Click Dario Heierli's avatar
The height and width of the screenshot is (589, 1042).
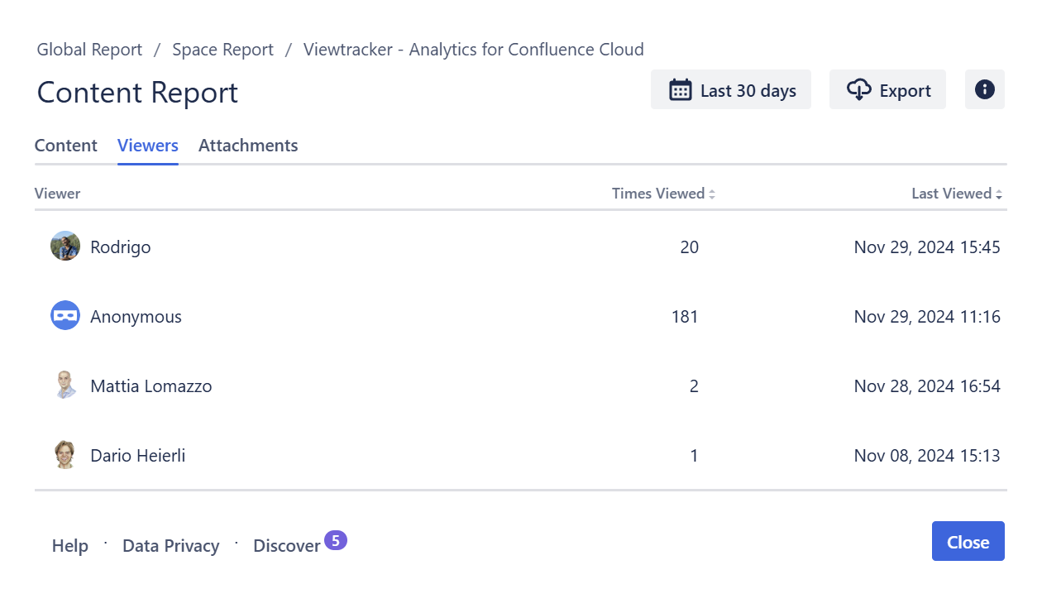click(x=65, y=455)
